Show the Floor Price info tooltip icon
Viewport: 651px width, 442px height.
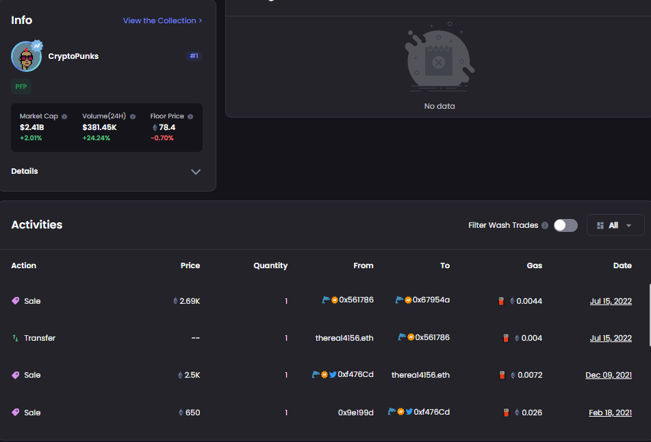click(190, 116)
